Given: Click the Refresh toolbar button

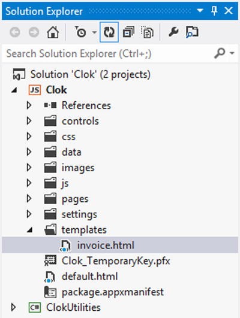Looking at the screenshot, I should [109, 32].
